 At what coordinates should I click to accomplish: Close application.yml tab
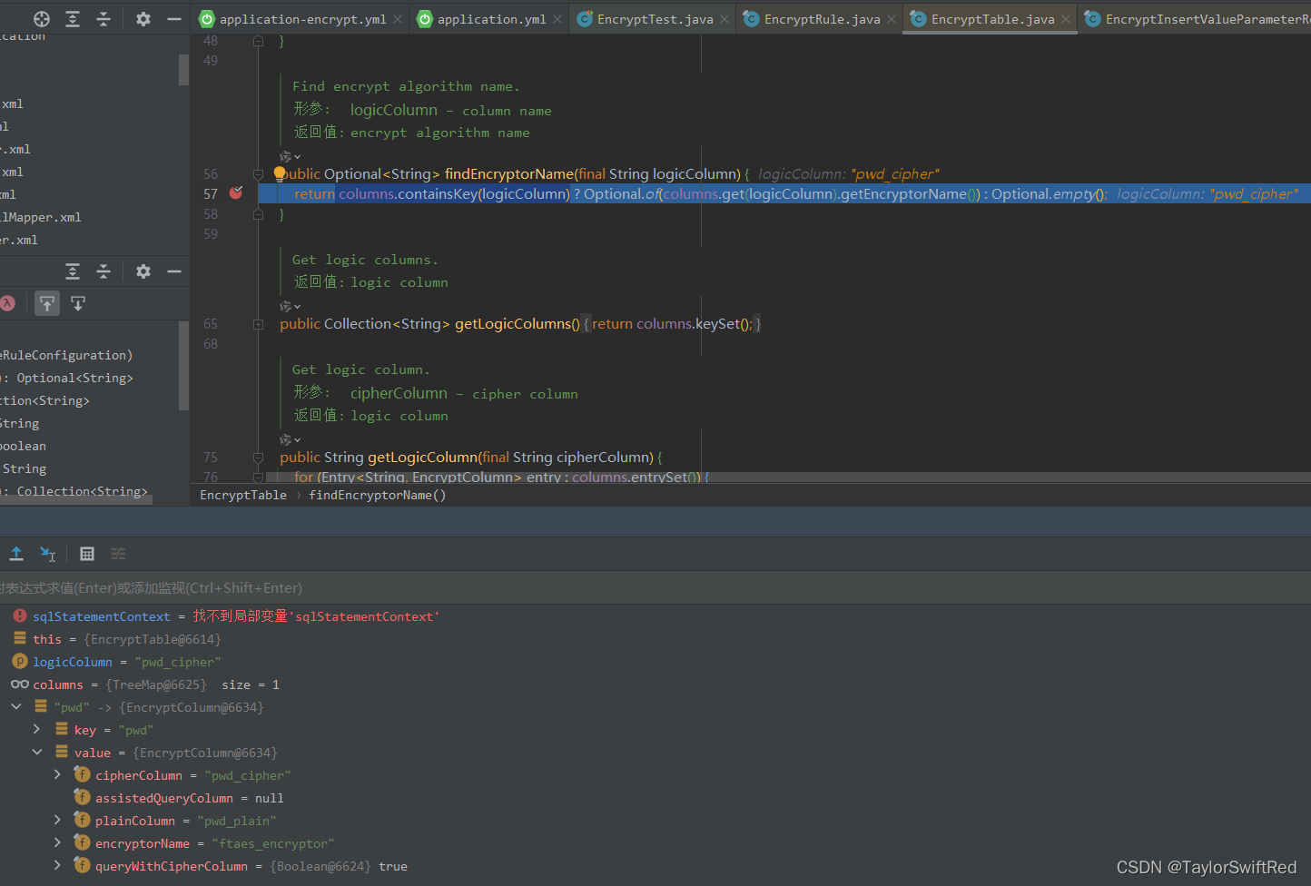557,19
